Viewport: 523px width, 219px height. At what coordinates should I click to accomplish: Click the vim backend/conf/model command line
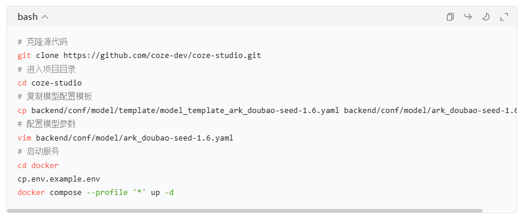125,138
